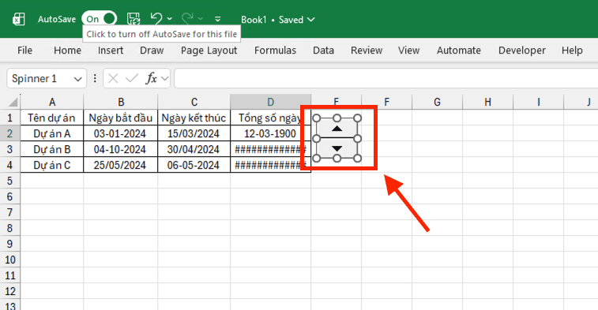Switch to the Insert tab
The width and height of the screenshot is (598, 310).
point(111,50)
